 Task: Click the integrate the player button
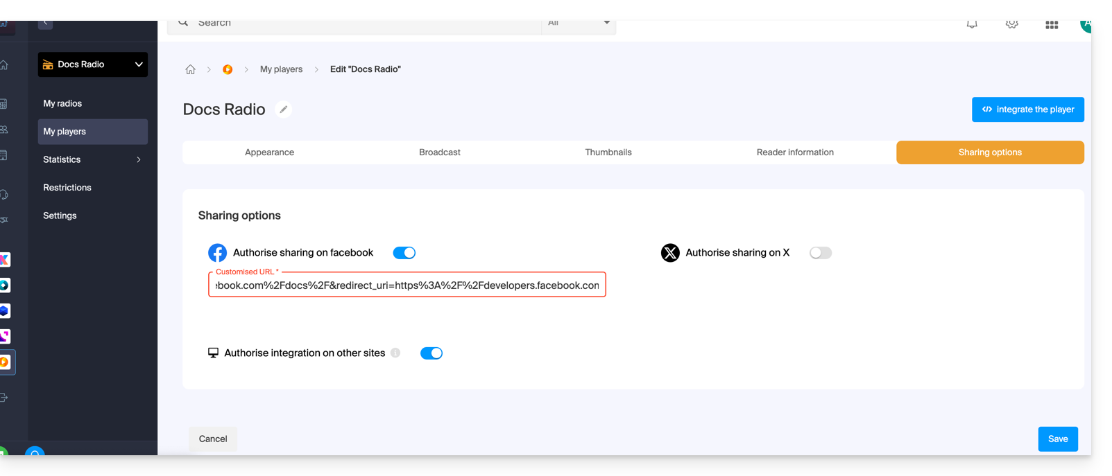(1027, 109)
